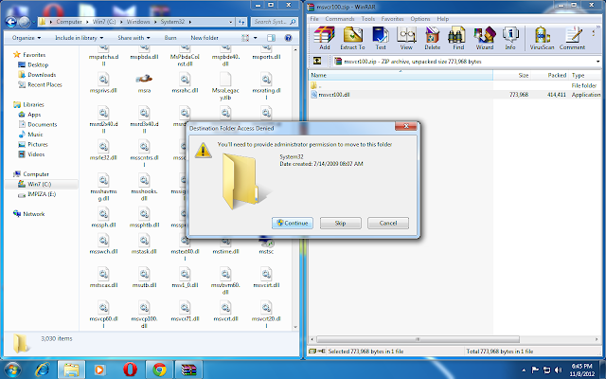Open the WinRAR Tools menu
Viewport: 606px width, 379px height.
pos(368,19)
